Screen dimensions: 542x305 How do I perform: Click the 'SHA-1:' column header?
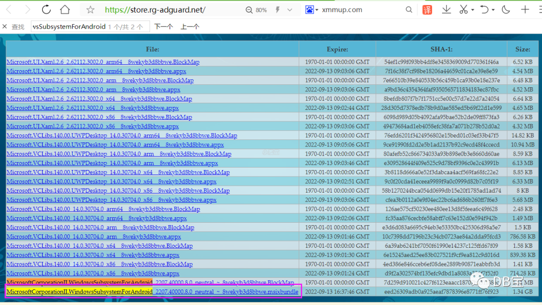442,49
